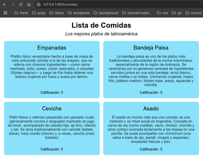This screenshot has height=162, width=203.
Task: Click Calificación: 5 in the Bandeja Paisa card
Action: point(151,92)
